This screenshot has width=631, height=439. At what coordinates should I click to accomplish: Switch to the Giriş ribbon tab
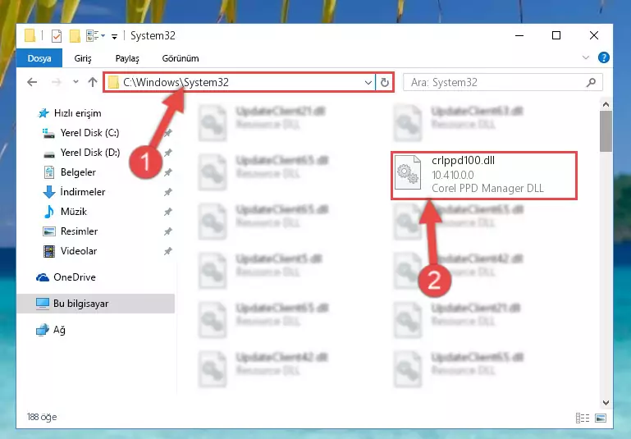[83, 58]
